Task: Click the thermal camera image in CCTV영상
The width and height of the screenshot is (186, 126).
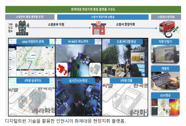Action: [174, 107]
